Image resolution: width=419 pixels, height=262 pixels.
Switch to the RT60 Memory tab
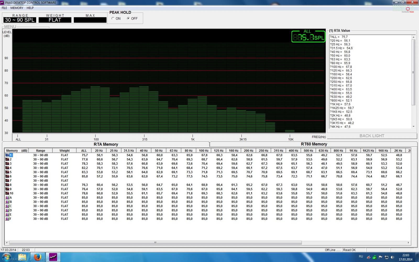click(x=314, y=144)
